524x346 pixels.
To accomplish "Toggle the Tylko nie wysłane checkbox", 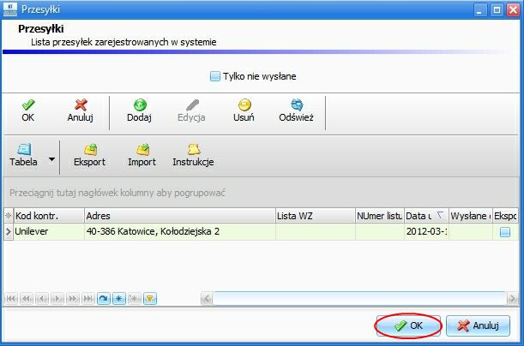I will [215, 76].
